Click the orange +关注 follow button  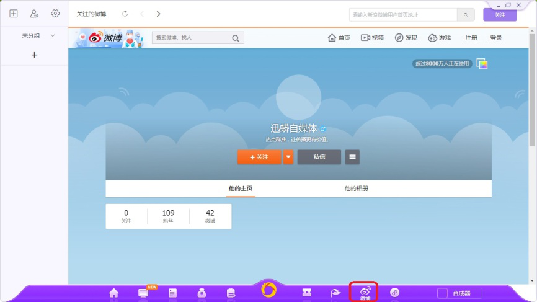pyautogui.click(x=259, y=157)
